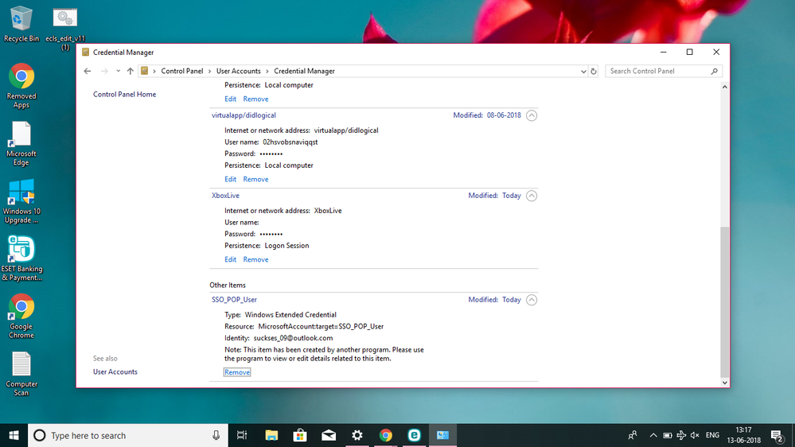Click Control Panel taskbar button
The height and width of the screenshot is (447, 795).
click(x=442, y=435)
